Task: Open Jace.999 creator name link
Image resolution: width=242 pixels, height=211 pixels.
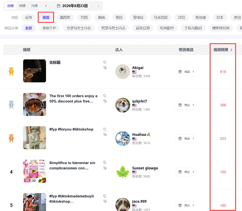Action: click(x=139, y=201)
